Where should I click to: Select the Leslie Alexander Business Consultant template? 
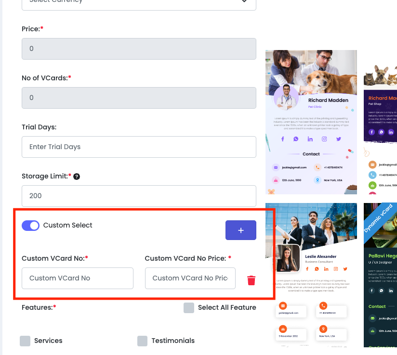[311, 275]
